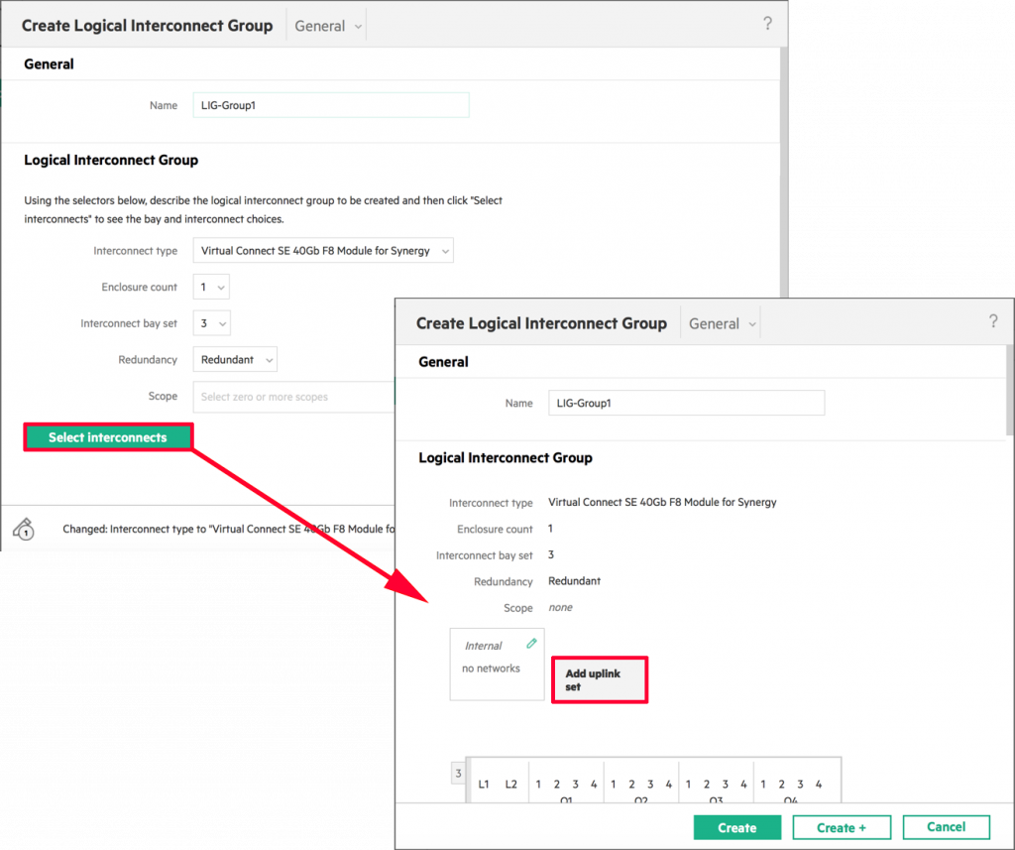Open the activity notification icon showing 1
1015x850 pixels.
[24, 529]
